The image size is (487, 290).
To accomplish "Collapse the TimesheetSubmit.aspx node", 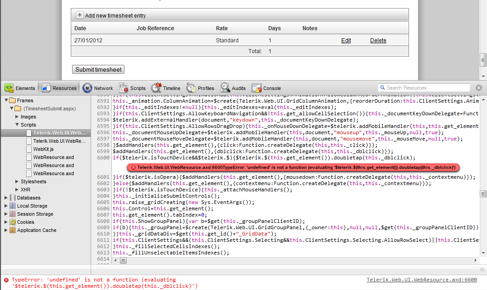I will (11, 108).
